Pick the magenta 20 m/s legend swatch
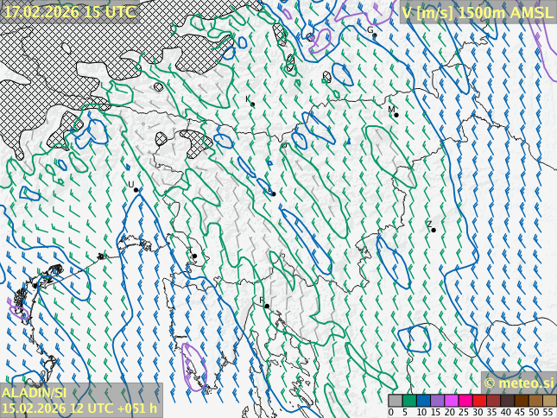Viewport: 557px width, 418px height. [x=451, y=401]
